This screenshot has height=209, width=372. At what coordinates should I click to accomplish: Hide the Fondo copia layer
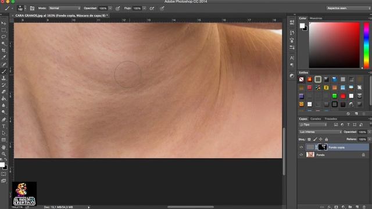point(301,147)
